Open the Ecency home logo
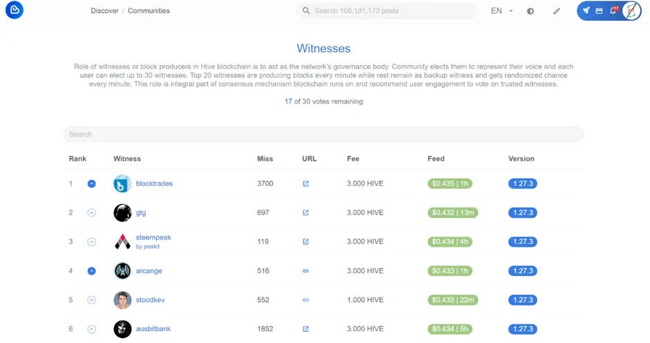The width and height of the screenshot is (650, 343). pyautogui.click(x=15, y=10)
